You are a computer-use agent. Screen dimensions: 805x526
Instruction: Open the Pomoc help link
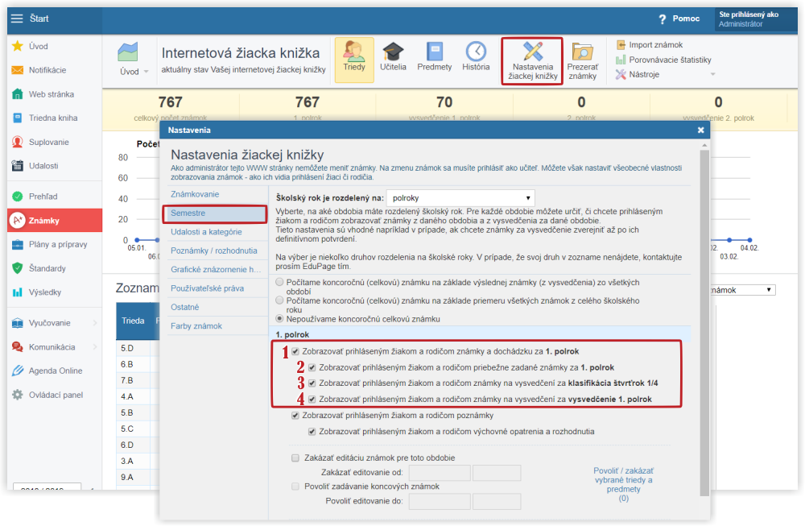pyautogui.click(x=679, y=19)
